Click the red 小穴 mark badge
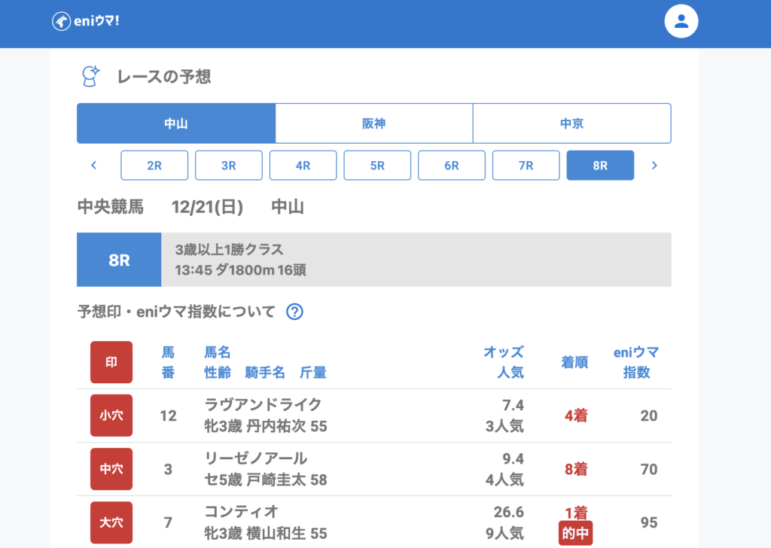Screen dimensions: 771x548 coord(111,416)
